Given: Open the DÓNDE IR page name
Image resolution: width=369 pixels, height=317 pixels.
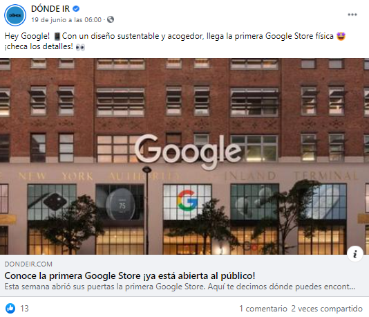Looking at the screenshot, I should pos(50,9).
